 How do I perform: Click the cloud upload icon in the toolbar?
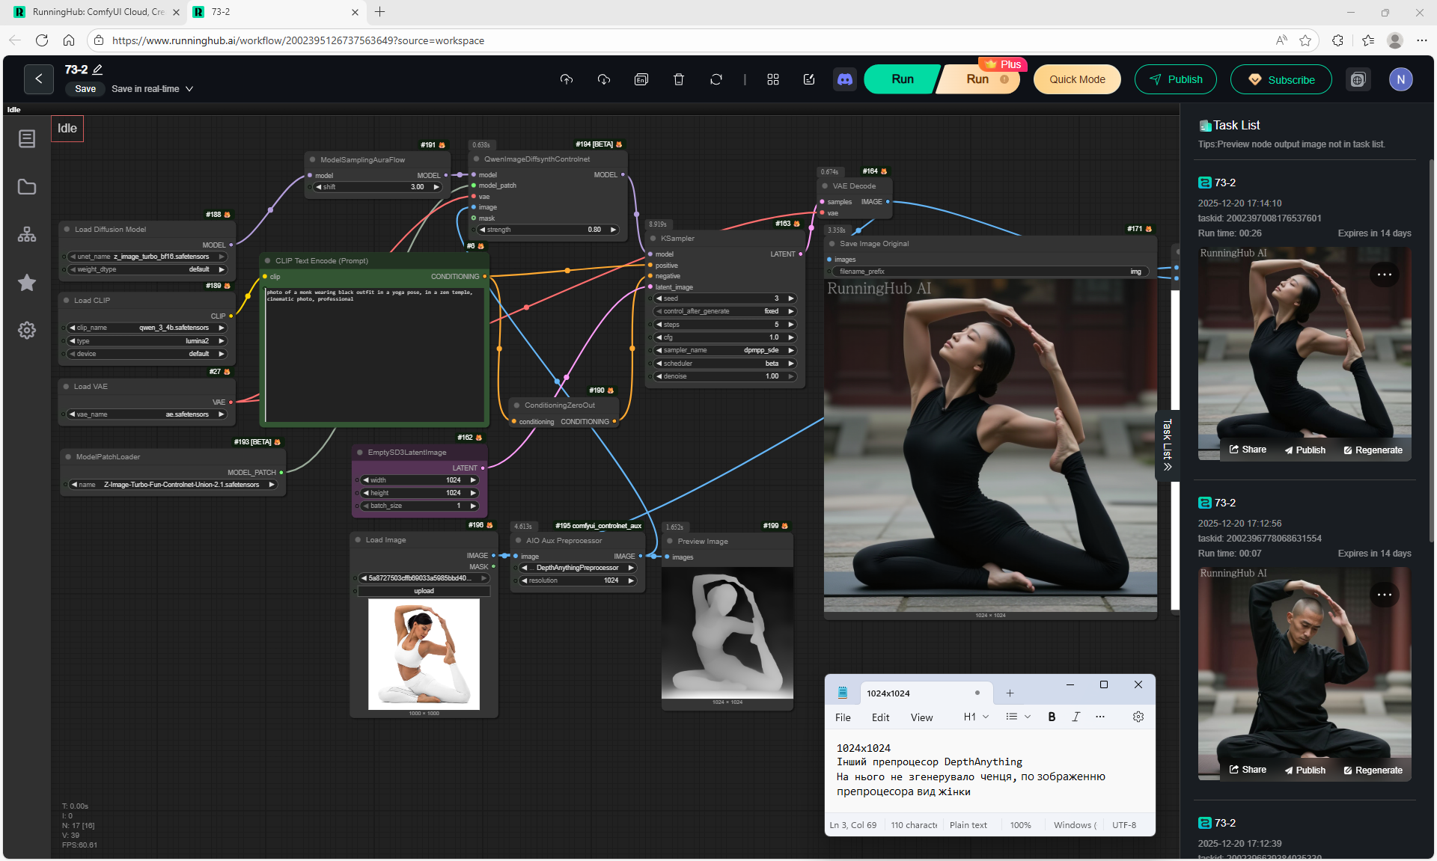point(567,79)
